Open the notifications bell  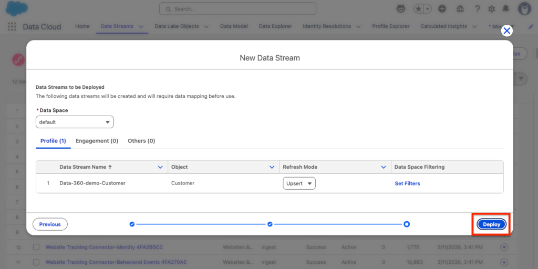[505, 9]
